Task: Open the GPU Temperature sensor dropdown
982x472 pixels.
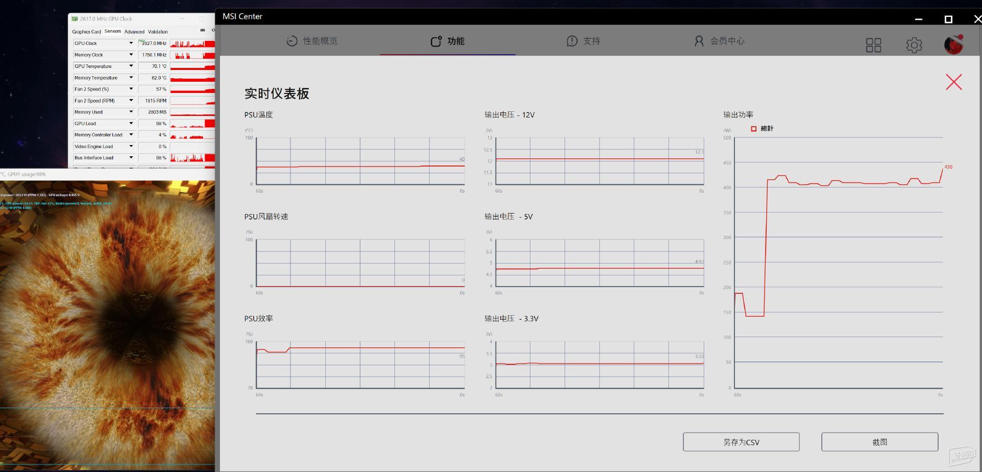Action: 131,66
